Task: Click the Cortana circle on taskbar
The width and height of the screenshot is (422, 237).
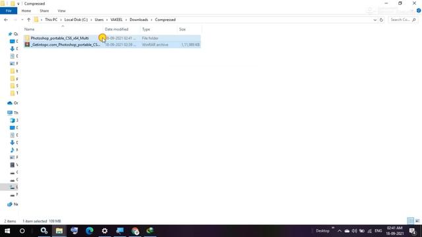Action: tap(22, 230)
